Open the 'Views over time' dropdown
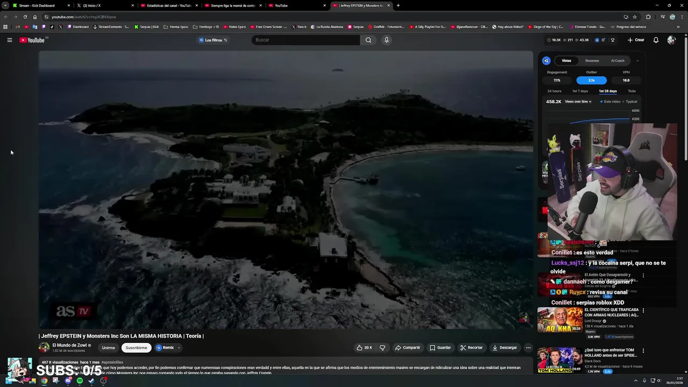Viewport: 688px width, 387px height. 578,102
